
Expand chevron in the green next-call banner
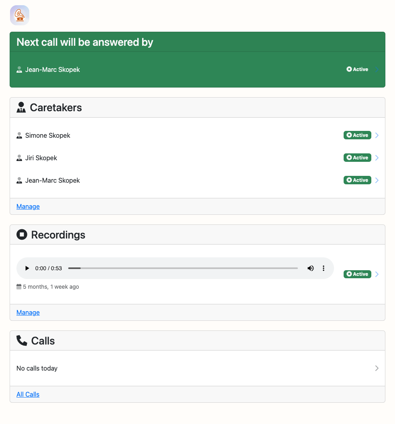pos(377,69)
